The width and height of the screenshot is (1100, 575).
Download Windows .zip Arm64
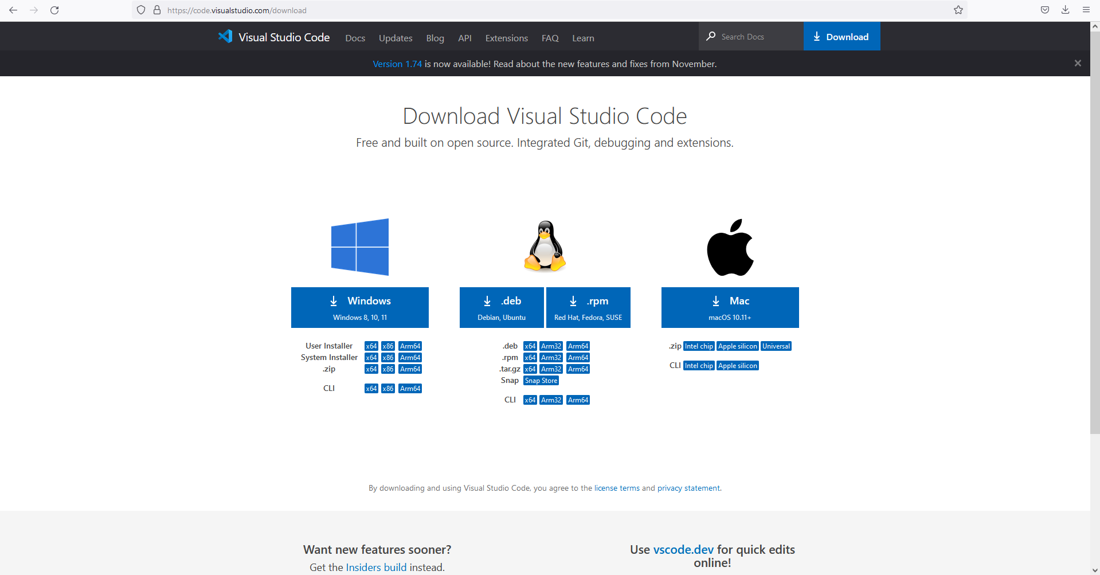tap(410, 369)
